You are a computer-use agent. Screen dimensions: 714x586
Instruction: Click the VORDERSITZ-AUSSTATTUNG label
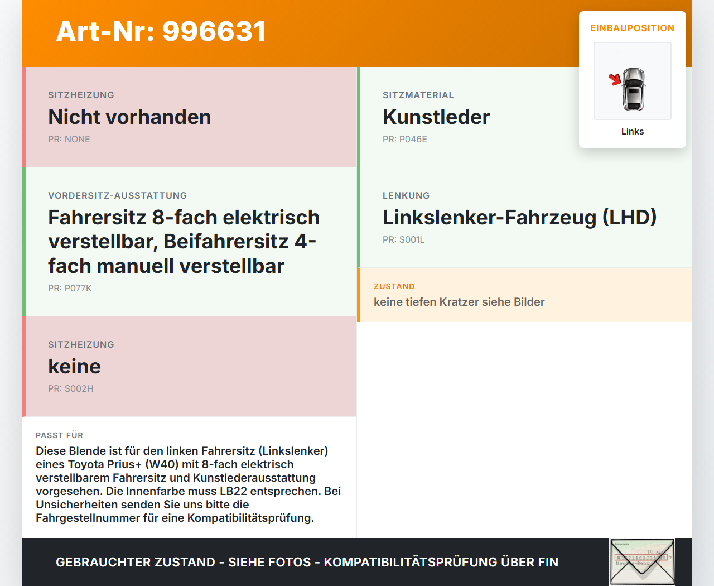[x=118, y=195]
